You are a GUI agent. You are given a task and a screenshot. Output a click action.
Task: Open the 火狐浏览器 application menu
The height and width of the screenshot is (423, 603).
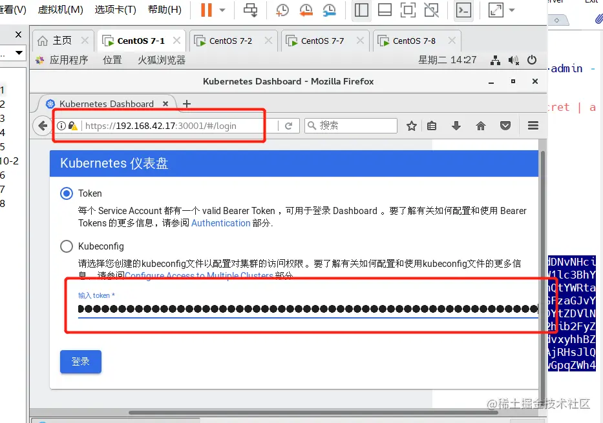tap(162, 60)
